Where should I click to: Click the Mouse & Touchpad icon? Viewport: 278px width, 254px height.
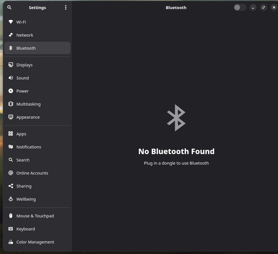[x=11, y=216]
